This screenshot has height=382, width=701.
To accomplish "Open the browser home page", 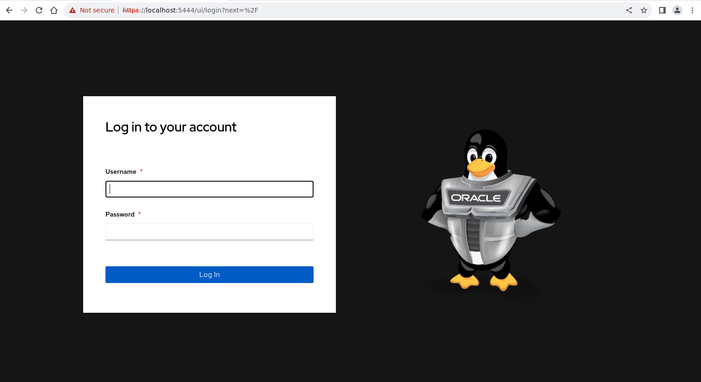I will [54, 10].
